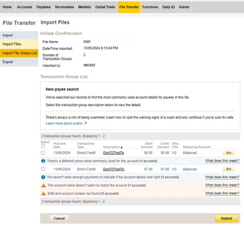Click the info icon beside haven't seen enough payments
This screenshot has width=244, height=226.
click(43, 177)
